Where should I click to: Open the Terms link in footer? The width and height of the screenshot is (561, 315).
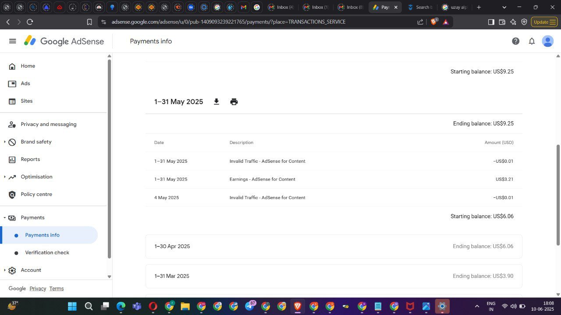pyautogui.click(x=57, y=289)
